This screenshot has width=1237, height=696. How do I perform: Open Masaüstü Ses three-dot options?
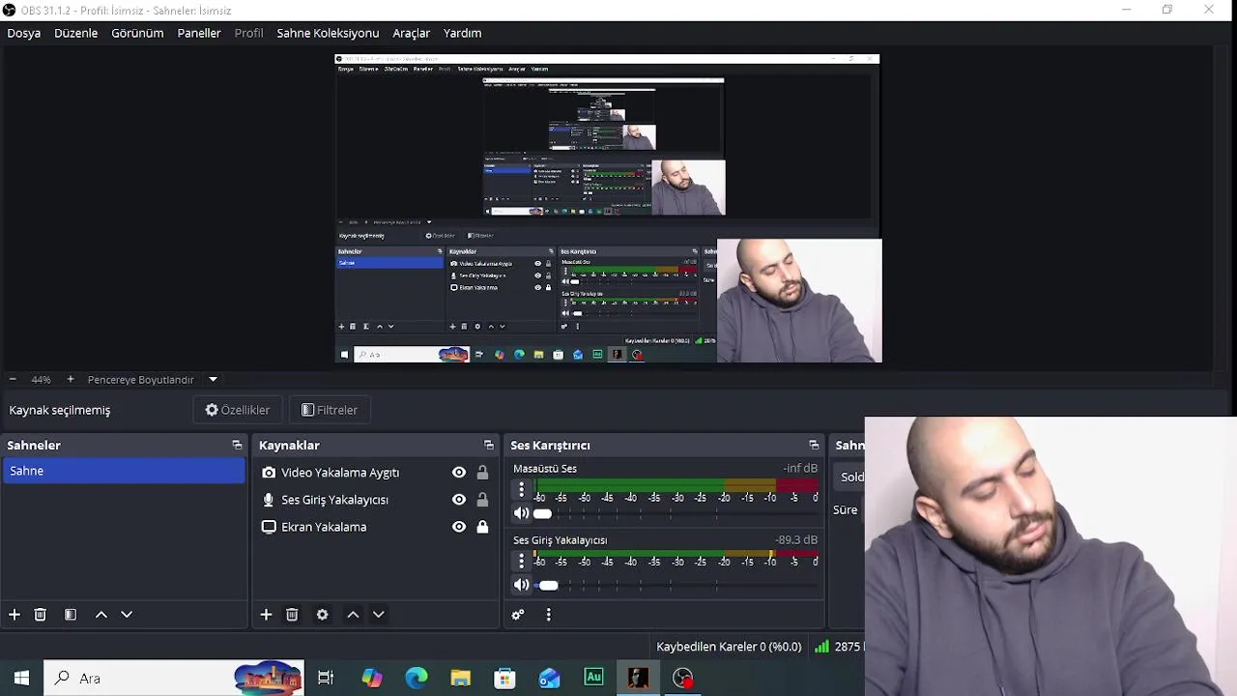521,489
